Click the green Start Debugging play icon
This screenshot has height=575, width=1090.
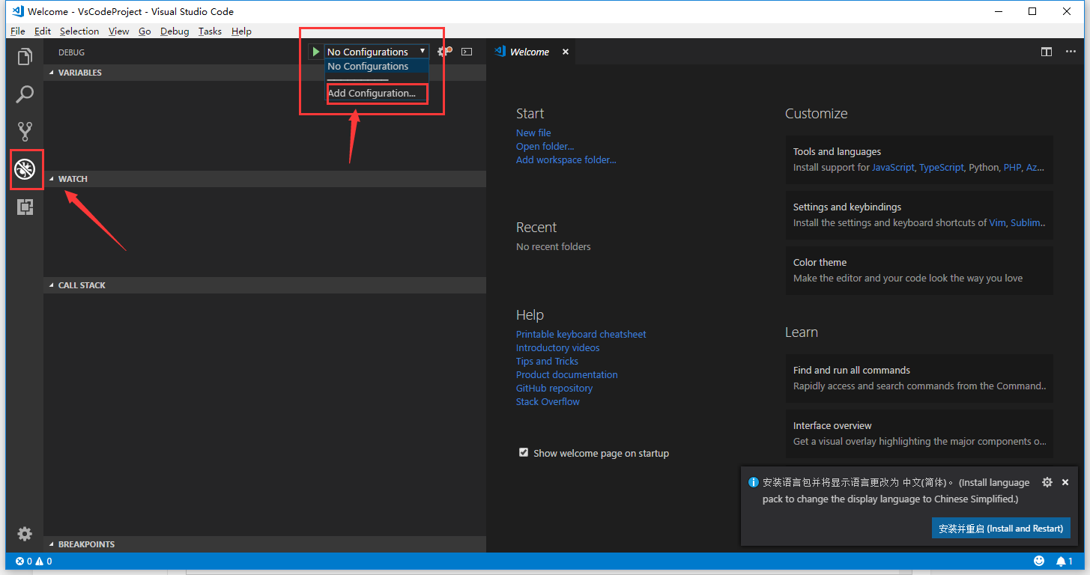point(316,52)
